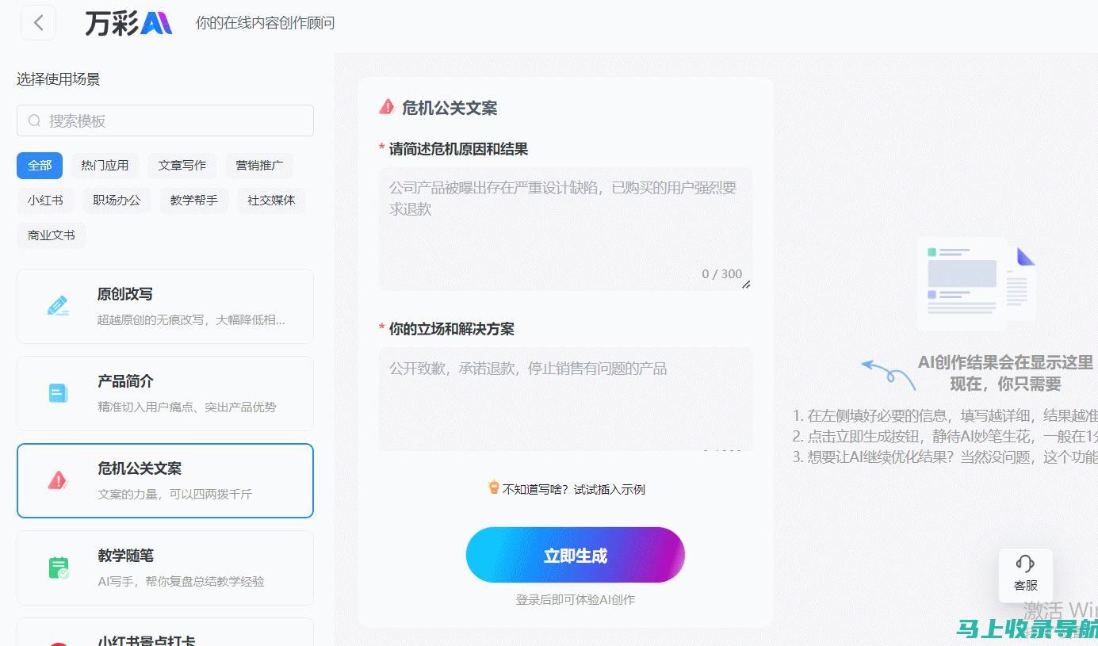Click the 产品简介 document icon

[58, 392]
